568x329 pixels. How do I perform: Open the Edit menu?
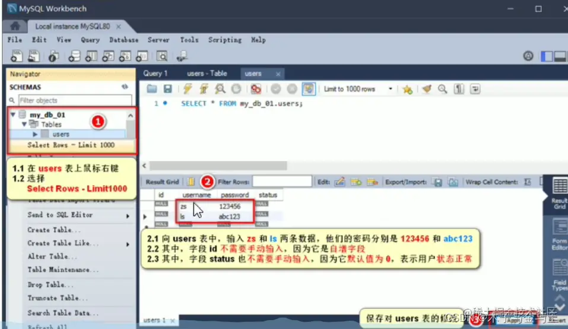click(39, 40)
